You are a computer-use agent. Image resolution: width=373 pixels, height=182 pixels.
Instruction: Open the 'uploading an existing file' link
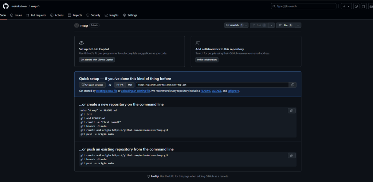tap(136, 91)
